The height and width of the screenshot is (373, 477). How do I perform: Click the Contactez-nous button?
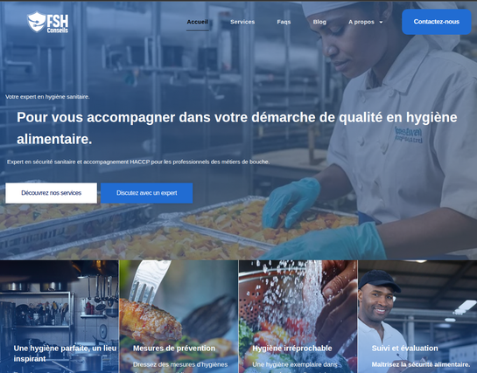437,22
